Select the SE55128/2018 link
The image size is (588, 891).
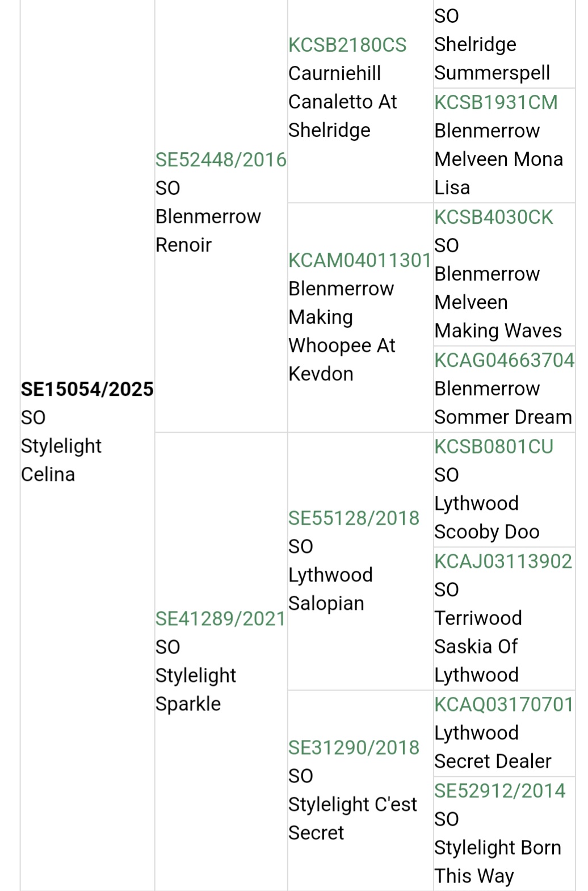click(x=354, y=518)
